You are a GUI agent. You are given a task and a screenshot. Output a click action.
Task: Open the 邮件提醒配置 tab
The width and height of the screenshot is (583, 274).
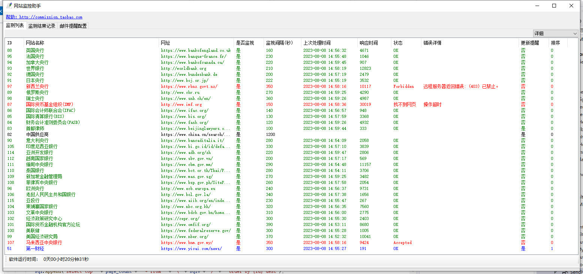tap(73, 26)
